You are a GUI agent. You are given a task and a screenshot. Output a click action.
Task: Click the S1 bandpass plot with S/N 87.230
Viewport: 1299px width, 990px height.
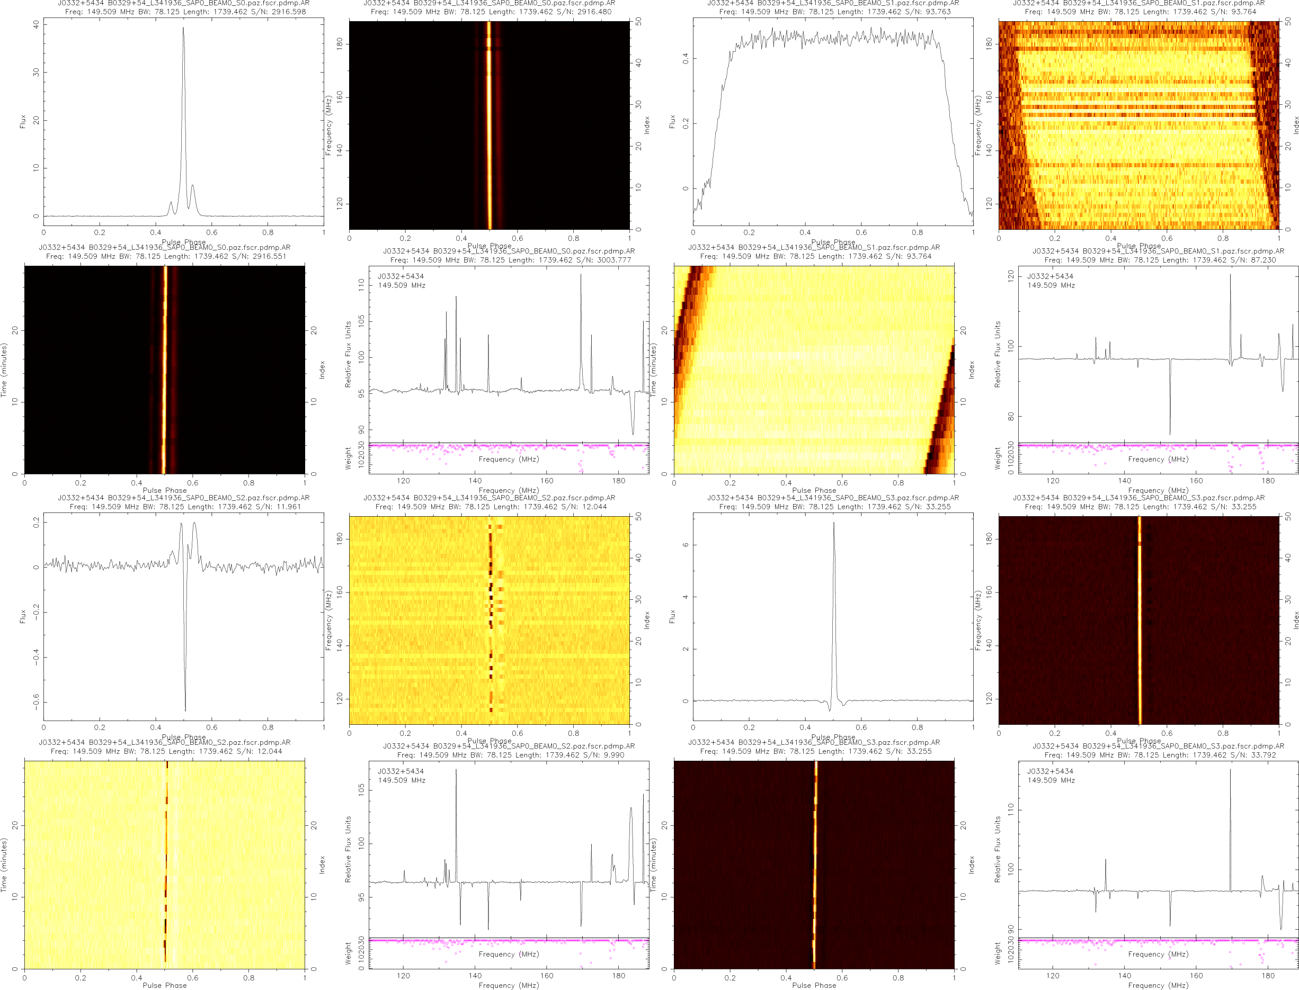1158,354
